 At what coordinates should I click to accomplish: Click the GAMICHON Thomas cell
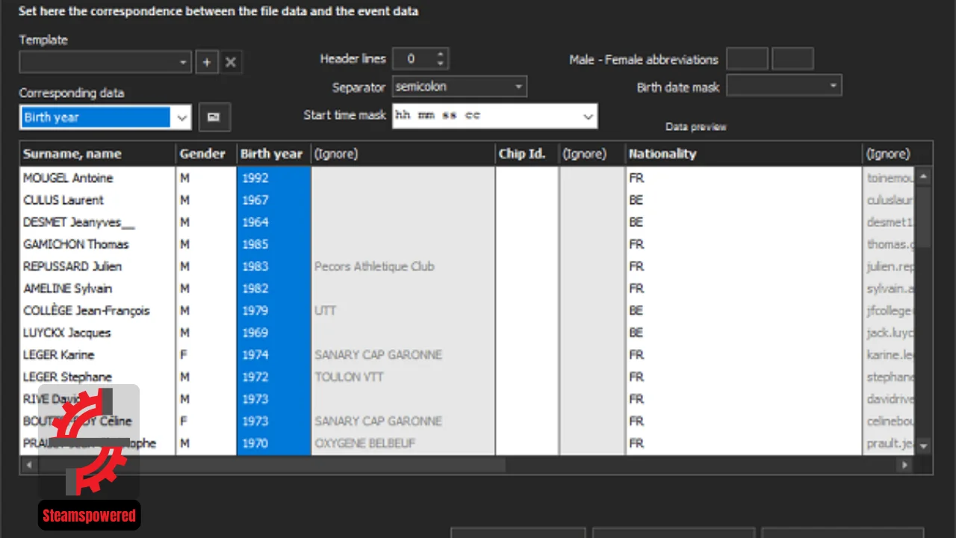[x=98, y=244]
